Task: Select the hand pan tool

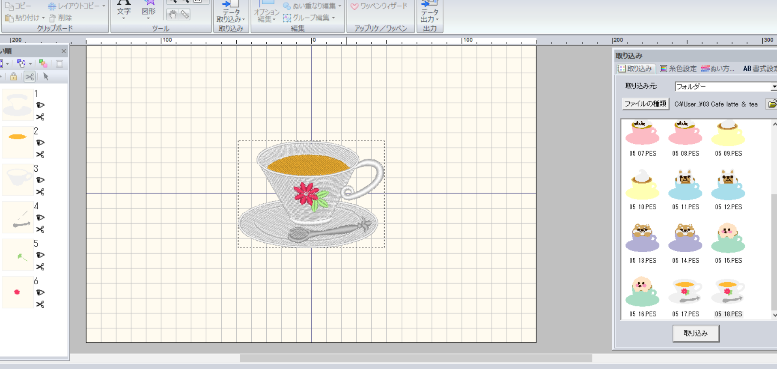Action: pyautogui.click(x=172, y=15)
